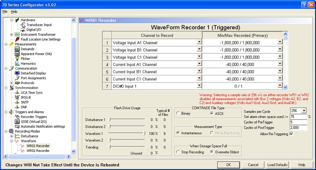Select Min & Max & Avg measurement type
316x170 pixels.
pos(212,133)
